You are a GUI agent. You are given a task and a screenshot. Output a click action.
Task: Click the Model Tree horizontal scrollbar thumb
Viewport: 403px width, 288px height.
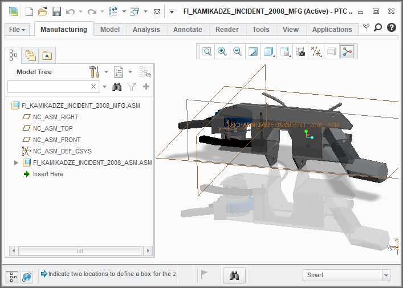pyautogui.click(x=80, y=250)
